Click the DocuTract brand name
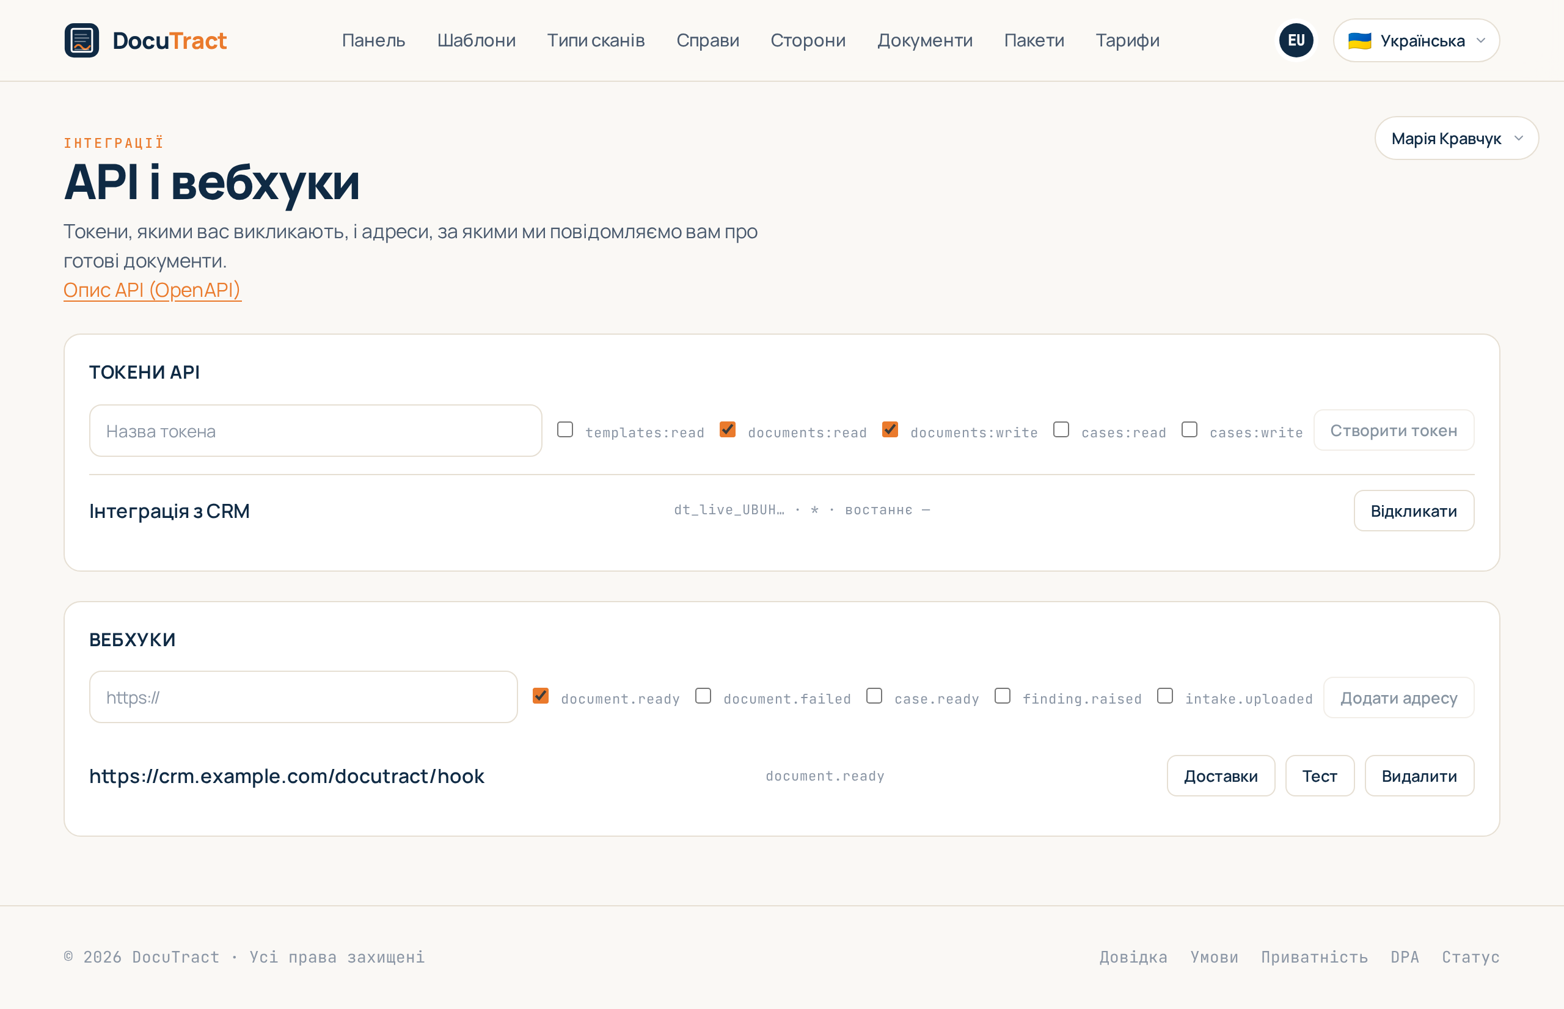 coord(170,41)
